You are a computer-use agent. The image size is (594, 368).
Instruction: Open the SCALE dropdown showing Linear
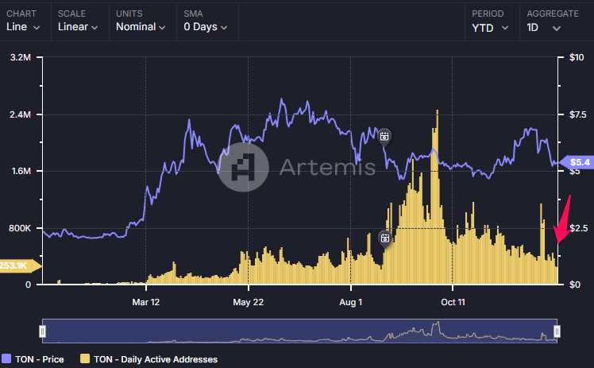[78, 27]
